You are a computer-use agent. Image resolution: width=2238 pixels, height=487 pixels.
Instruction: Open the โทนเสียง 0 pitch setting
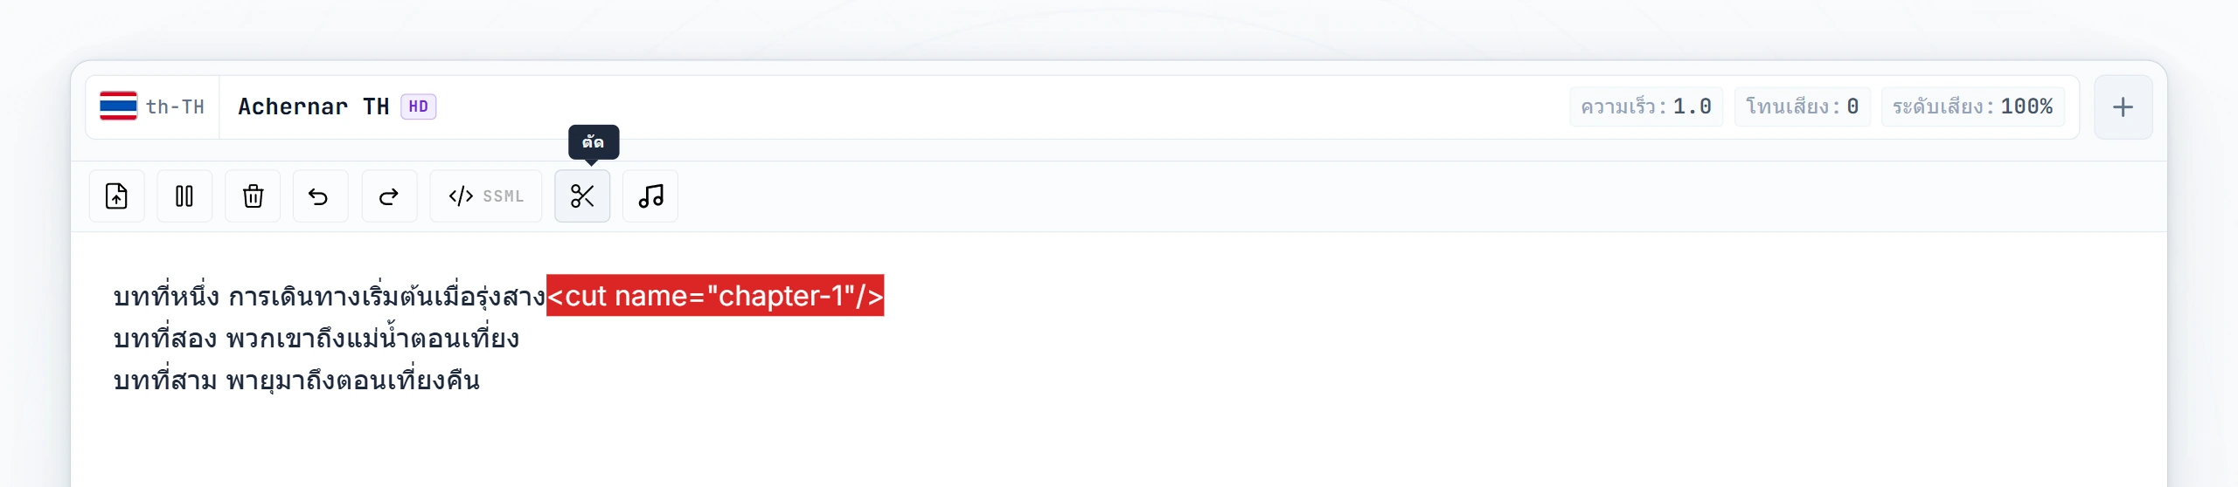click(x=1803, y=106)
